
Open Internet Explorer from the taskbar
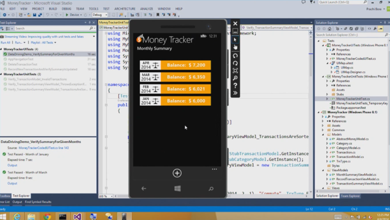coord(17,217)
